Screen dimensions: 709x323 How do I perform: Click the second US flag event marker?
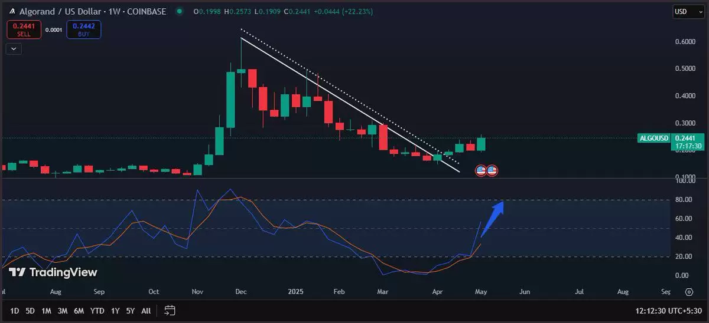point(492,170)
